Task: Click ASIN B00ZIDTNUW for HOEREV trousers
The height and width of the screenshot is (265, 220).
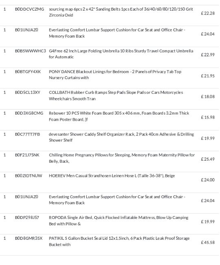Action: coord(28,176)
